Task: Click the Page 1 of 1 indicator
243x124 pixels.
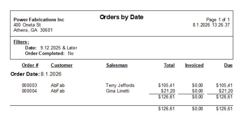Action: click(218, 20)
